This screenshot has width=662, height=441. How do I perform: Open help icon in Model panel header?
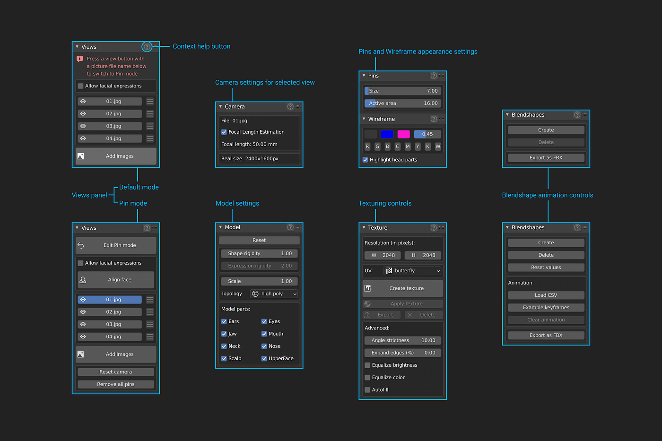290,227
